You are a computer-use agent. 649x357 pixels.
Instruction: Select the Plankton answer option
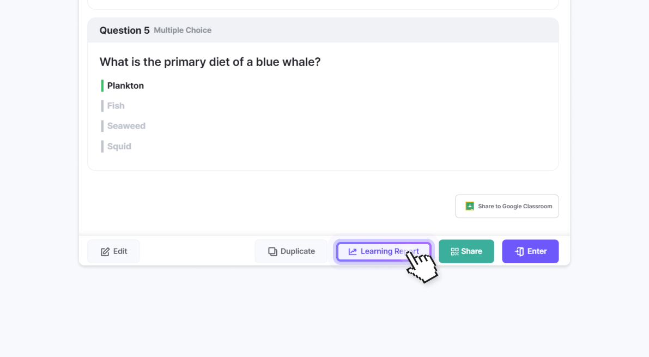click(125, 86)
